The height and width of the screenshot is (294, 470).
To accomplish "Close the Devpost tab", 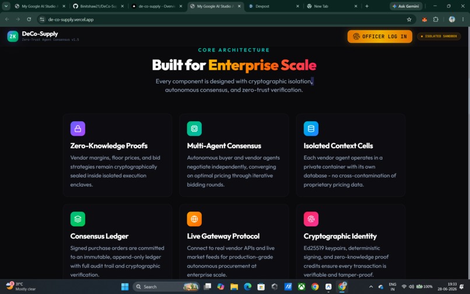I will click(x=297, y=6).
